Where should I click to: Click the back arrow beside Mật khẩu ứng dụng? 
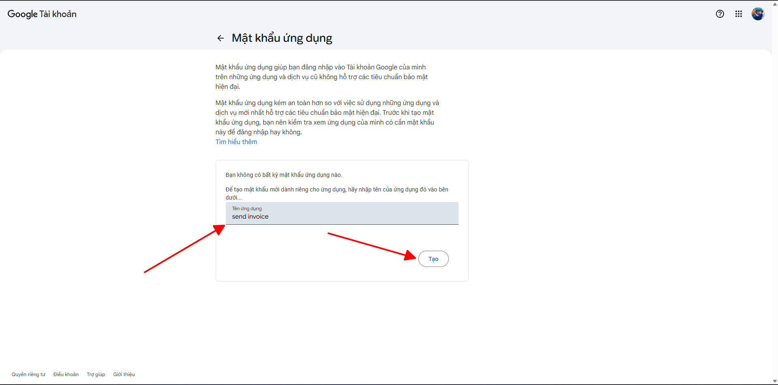[x=221, y=38]
